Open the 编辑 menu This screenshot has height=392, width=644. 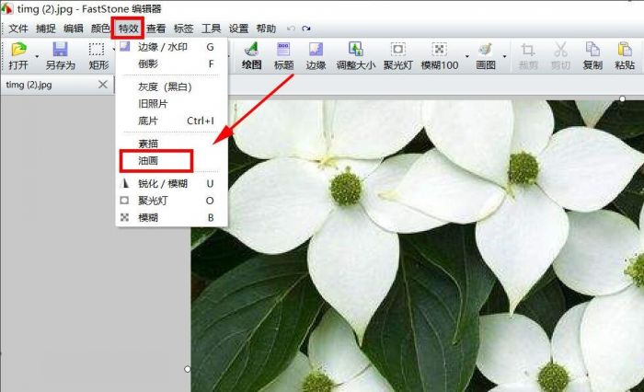click(73, 29)
